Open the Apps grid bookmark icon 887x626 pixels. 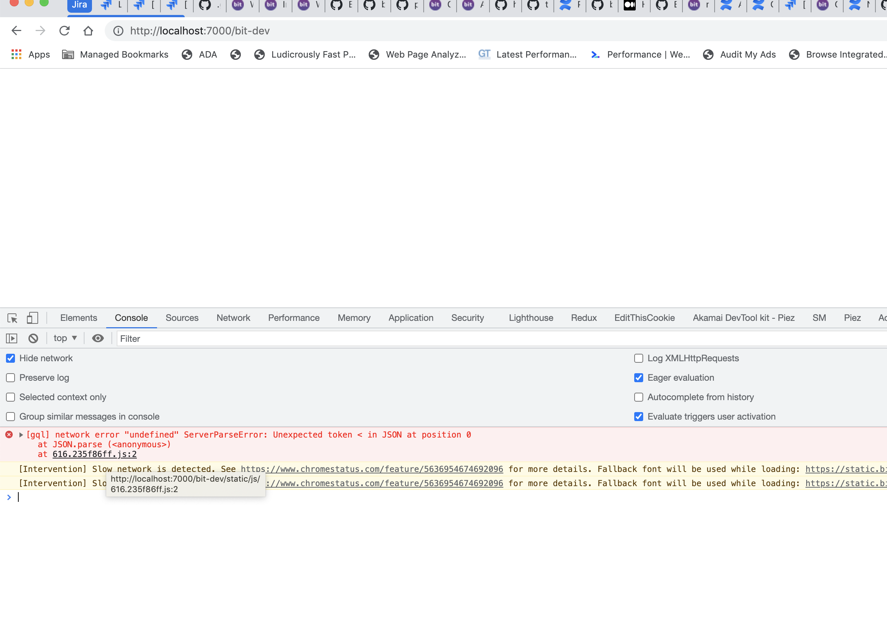coord(16,55)
